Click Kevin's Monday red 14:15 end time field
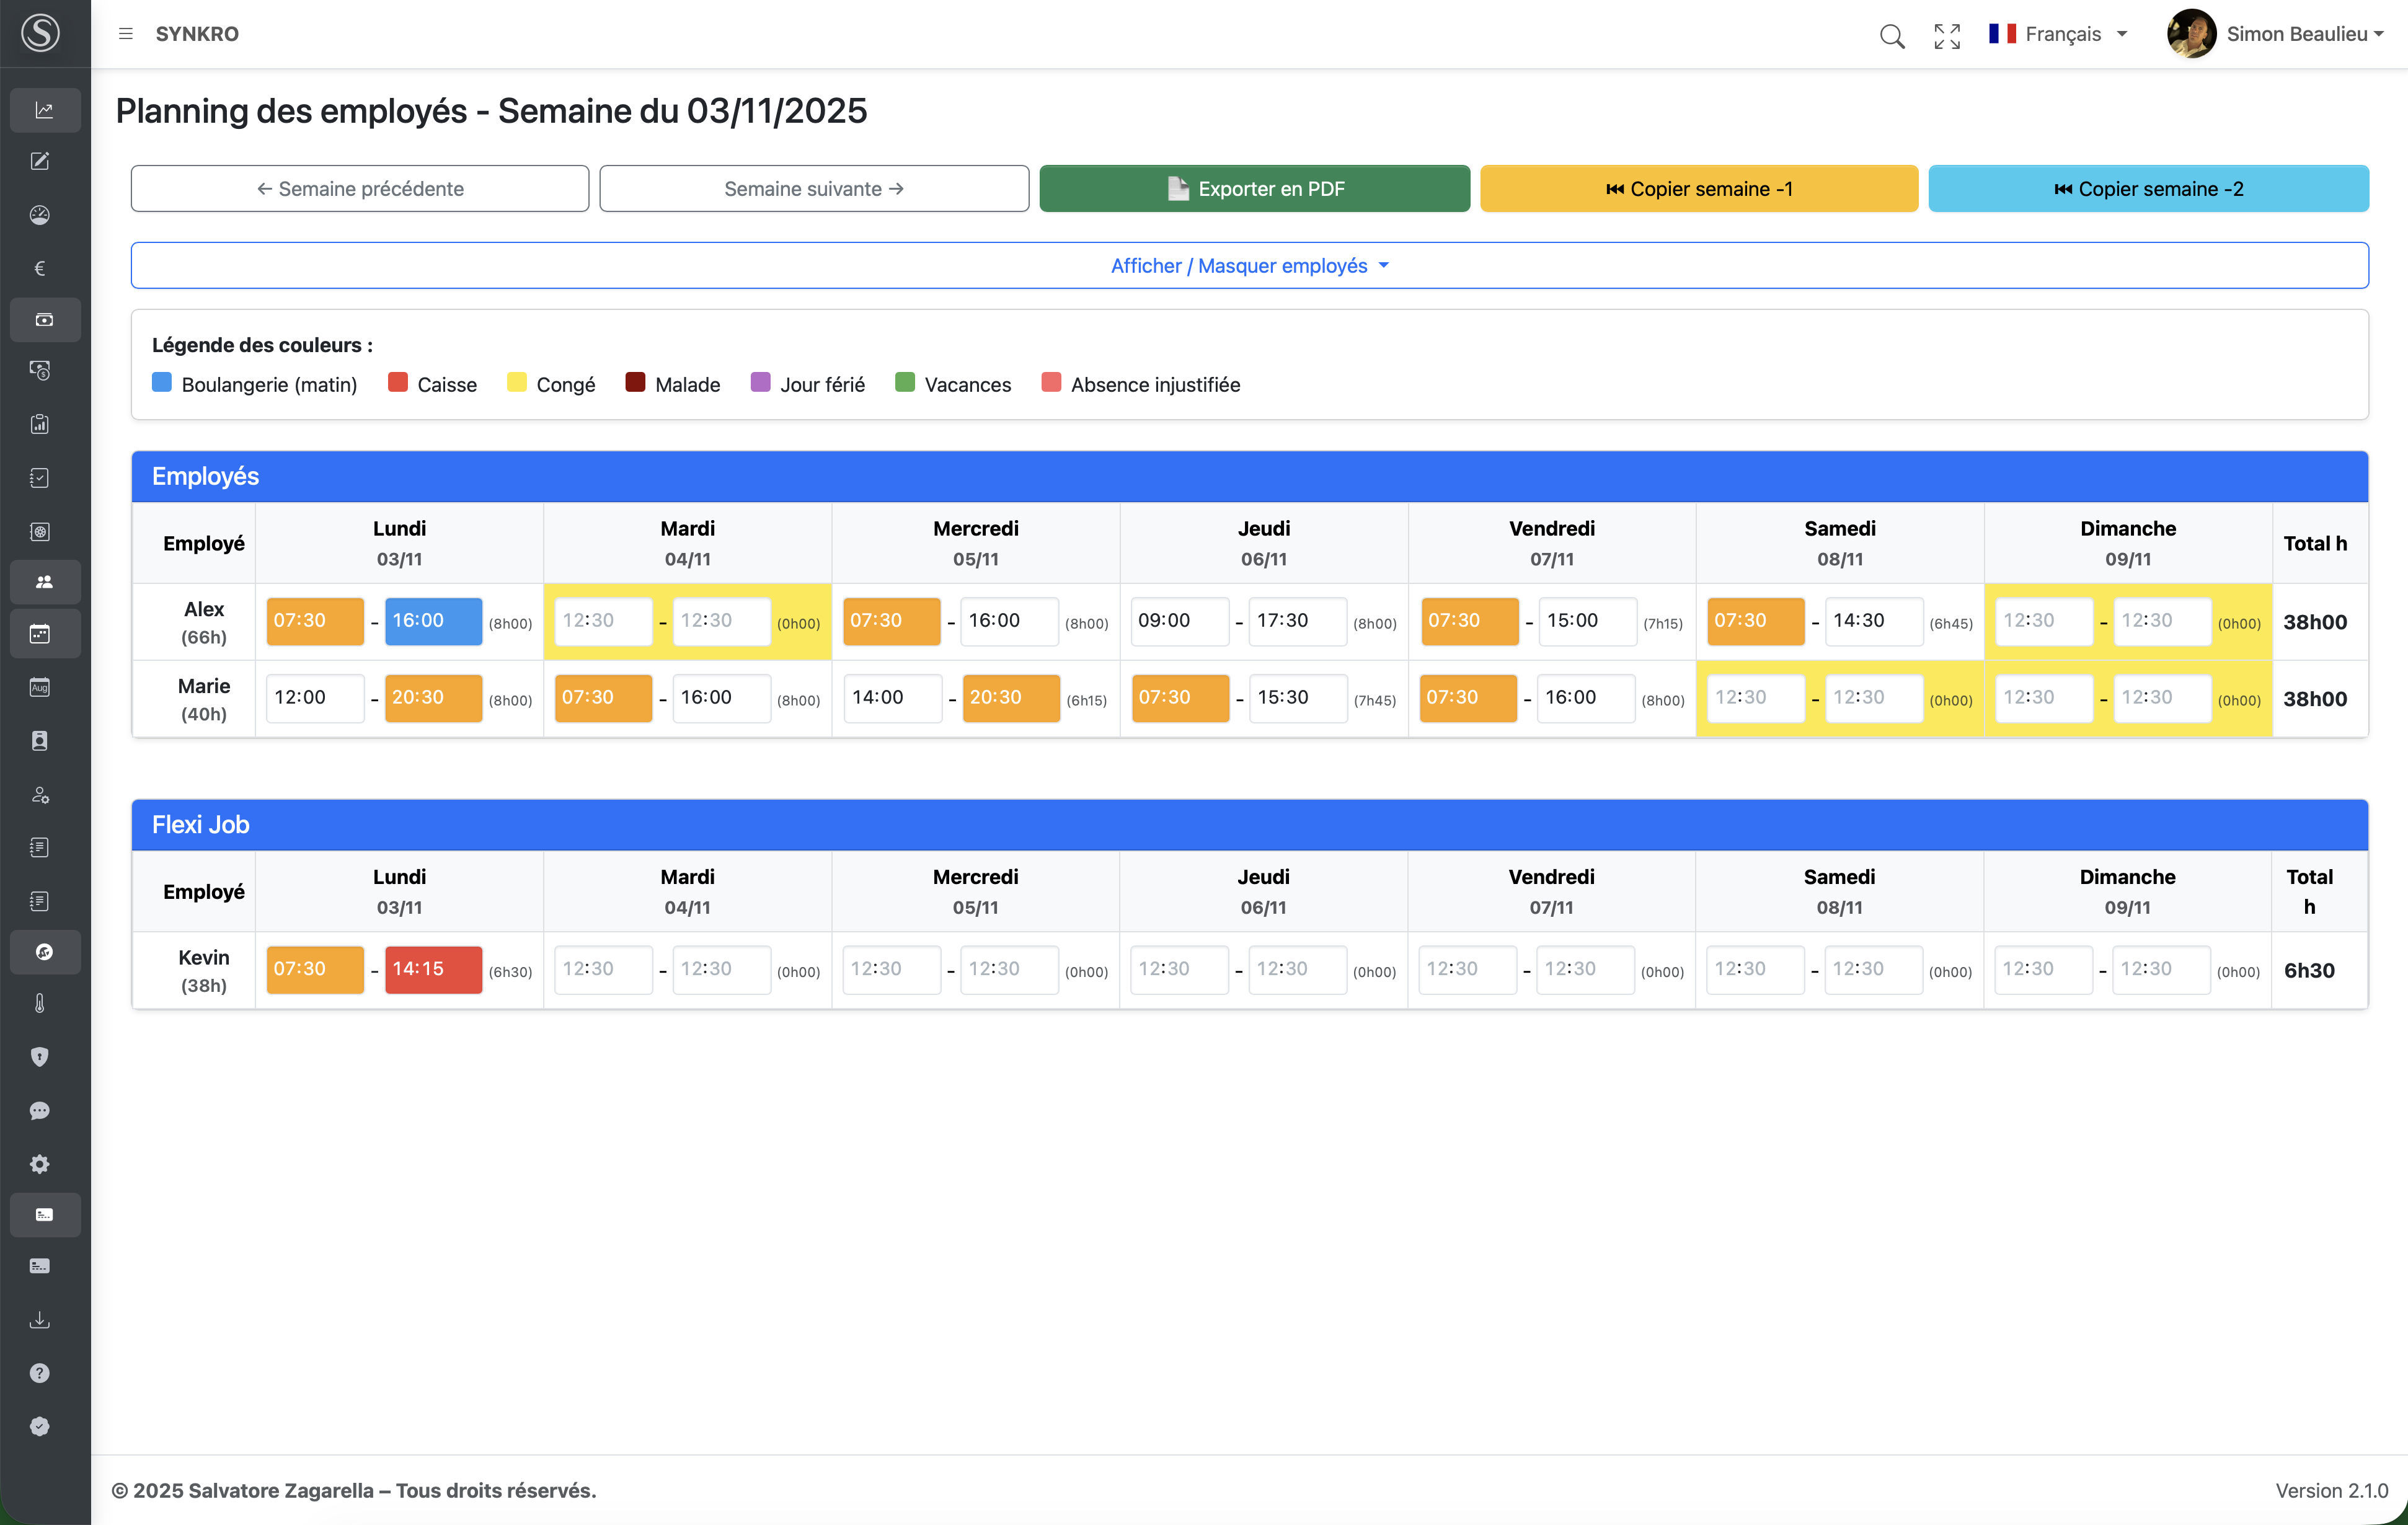This screenshot has height=1525, width=2408. tap(432, 969)
